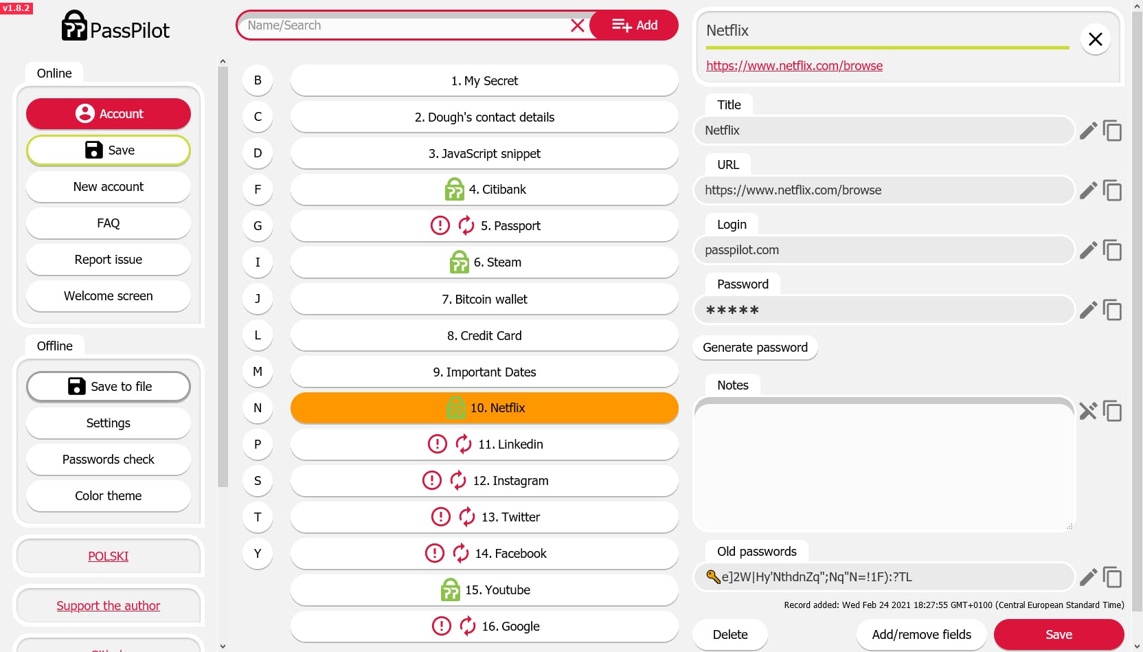Image resolution: width=1143 pixels, height=652 pixels.
Task: Open Report issue
Action: pos(109,260)
